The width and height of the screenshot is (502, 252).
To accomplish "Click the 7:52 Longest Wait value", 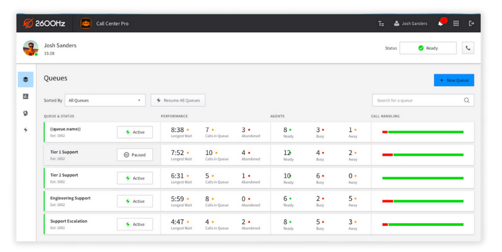I will (x=177, y=153).
